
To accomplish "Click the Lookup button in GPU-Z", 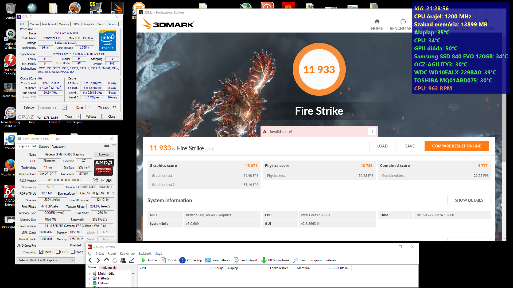I will click(104, 154).
